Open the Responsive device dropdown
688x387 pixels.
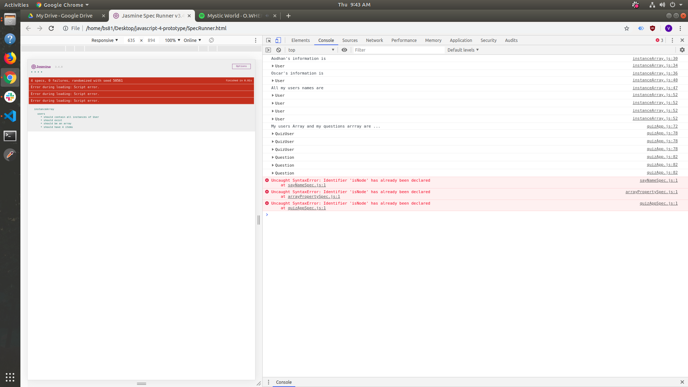tap(105, 40)
